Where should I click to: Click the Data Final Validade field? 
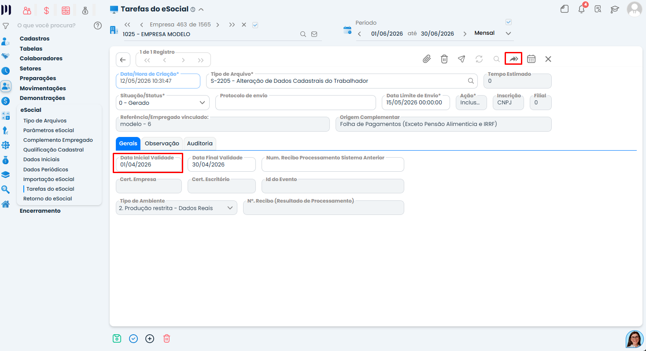click(x=221, y=164)
